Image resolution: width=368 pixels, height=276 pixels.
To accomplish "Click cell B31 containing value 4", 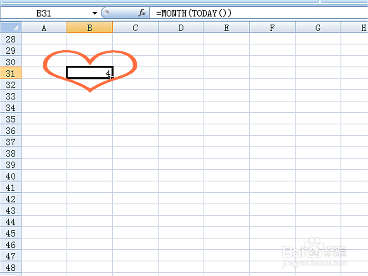I will point(90,73).
